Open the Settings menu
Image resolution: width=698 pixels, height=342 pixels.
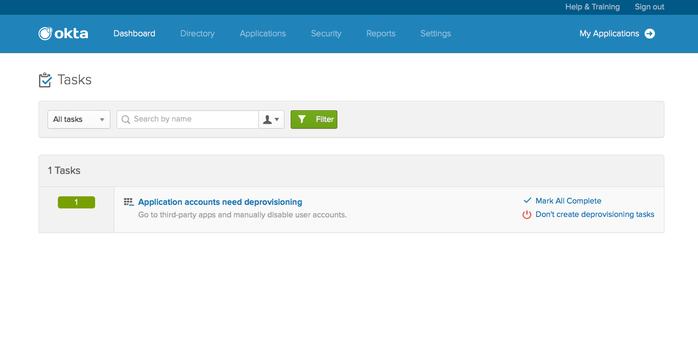point(436,34)
